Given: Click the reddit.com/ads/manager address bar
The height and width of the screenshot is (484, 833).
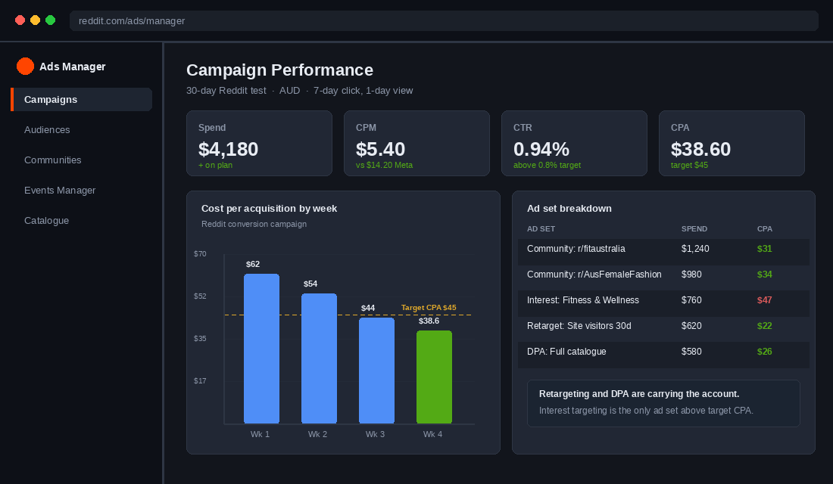Looking at the screenshot, I should click(444, 20).
